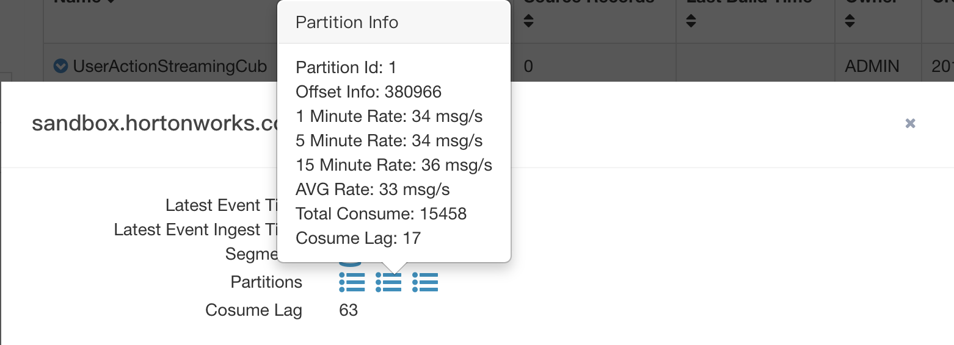Select the UserActionStreamingCub cube name
Image resolution: width=954 pixels, height=345 pixels.
click(x=170, y=66)
